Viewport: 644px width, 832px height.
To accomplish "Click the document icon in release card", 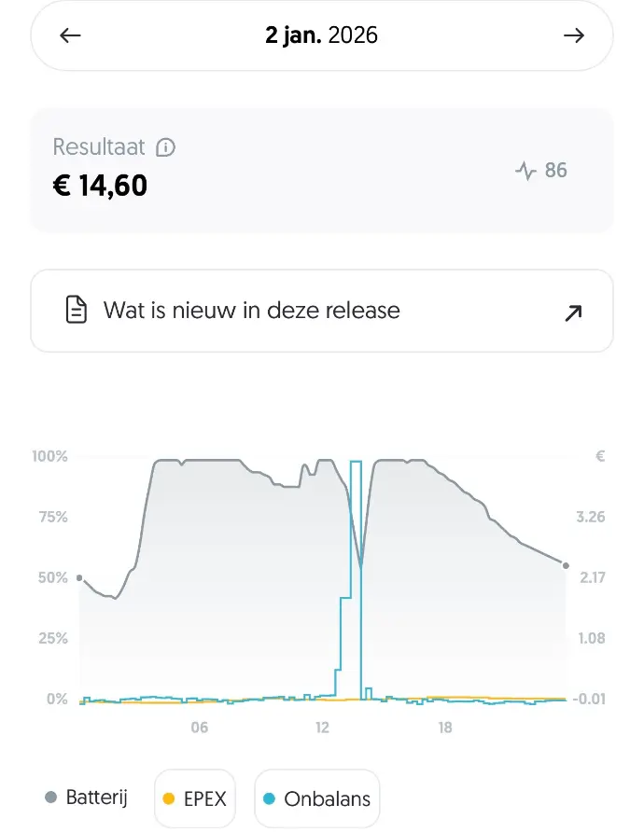I will pyautogui.click(x=77, y=311).
